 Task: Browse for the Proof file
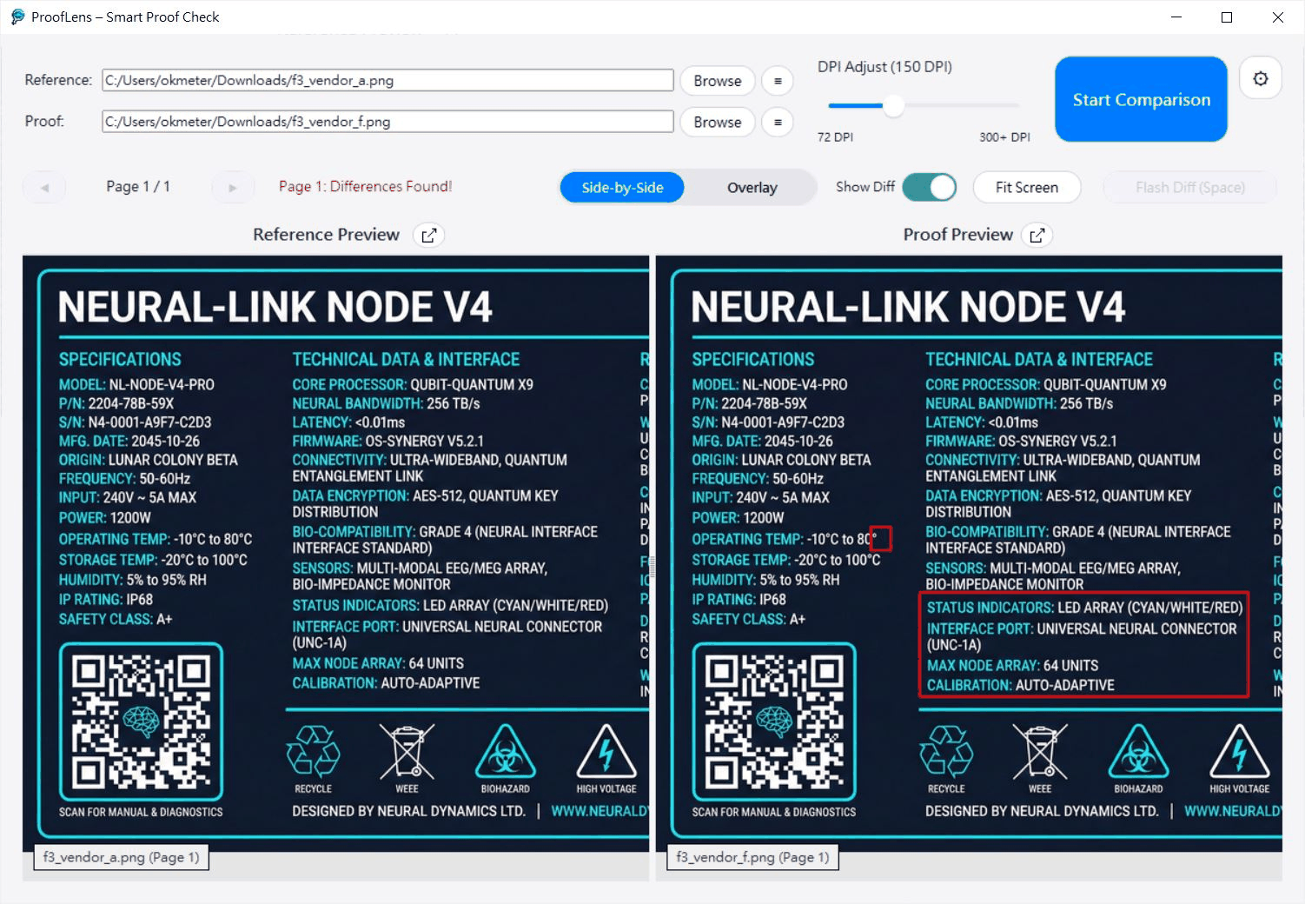point(717,123)
